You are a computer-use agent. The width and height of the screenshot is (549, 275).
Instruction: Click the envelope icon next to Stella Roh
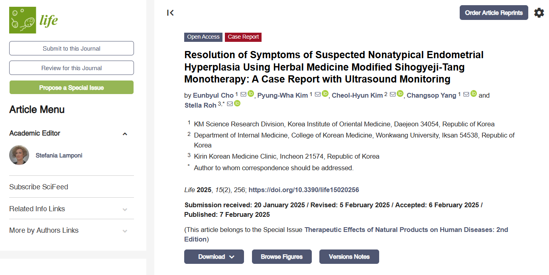pos(230,104)
